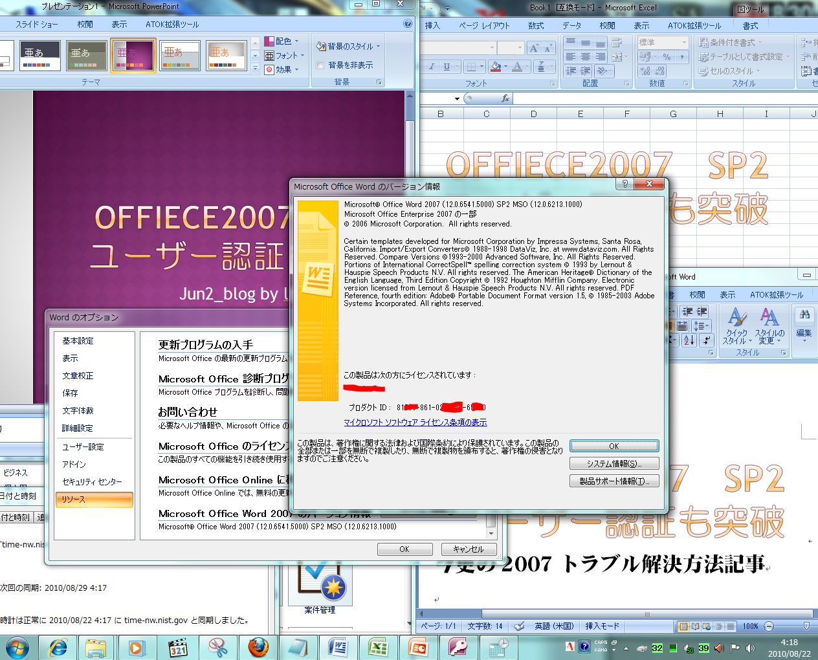The width and height of the screenshot is (818, 660).
Task: Open the Excel ページ レイアウト tab
Action: coord(484,25)
